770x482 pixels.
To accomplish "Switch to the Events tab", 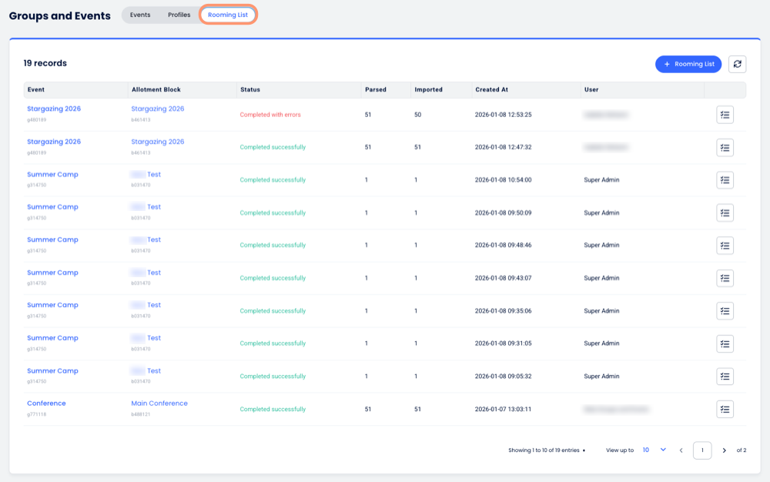I will tap(140, 15).
